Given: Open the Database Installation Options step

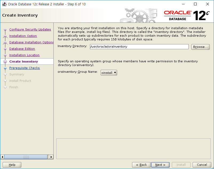Looking at the screenshot, I should [x=31, y=42].
